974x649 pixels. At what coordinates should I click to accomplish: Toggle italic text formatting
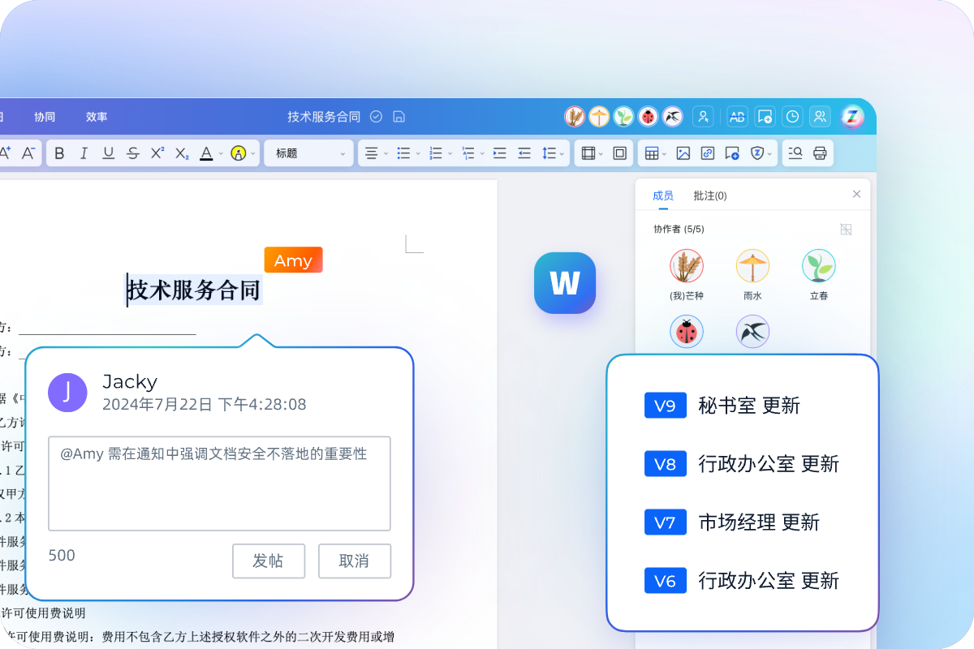(83, 153)
